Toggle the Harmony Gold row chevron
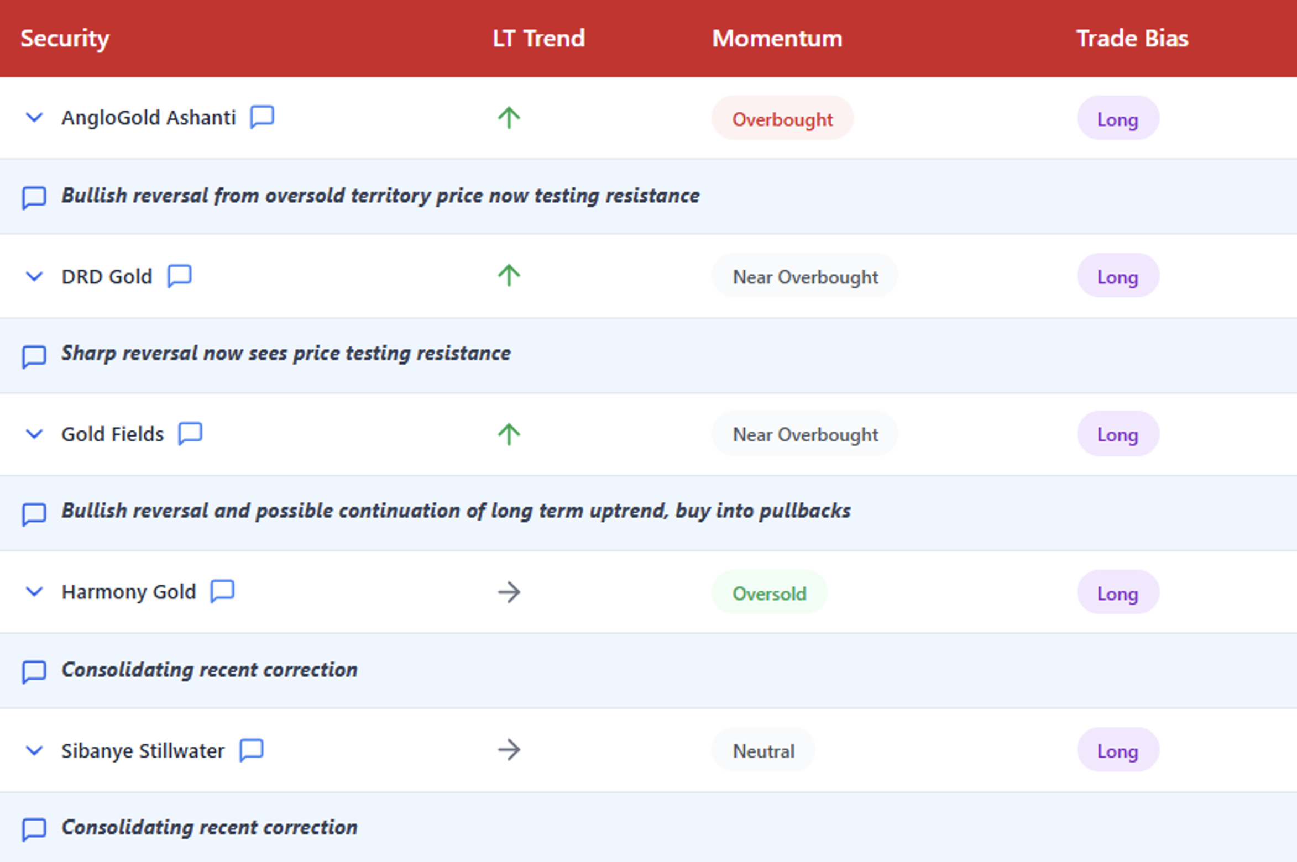This screenshot has width=1297, height=862. 34,592
